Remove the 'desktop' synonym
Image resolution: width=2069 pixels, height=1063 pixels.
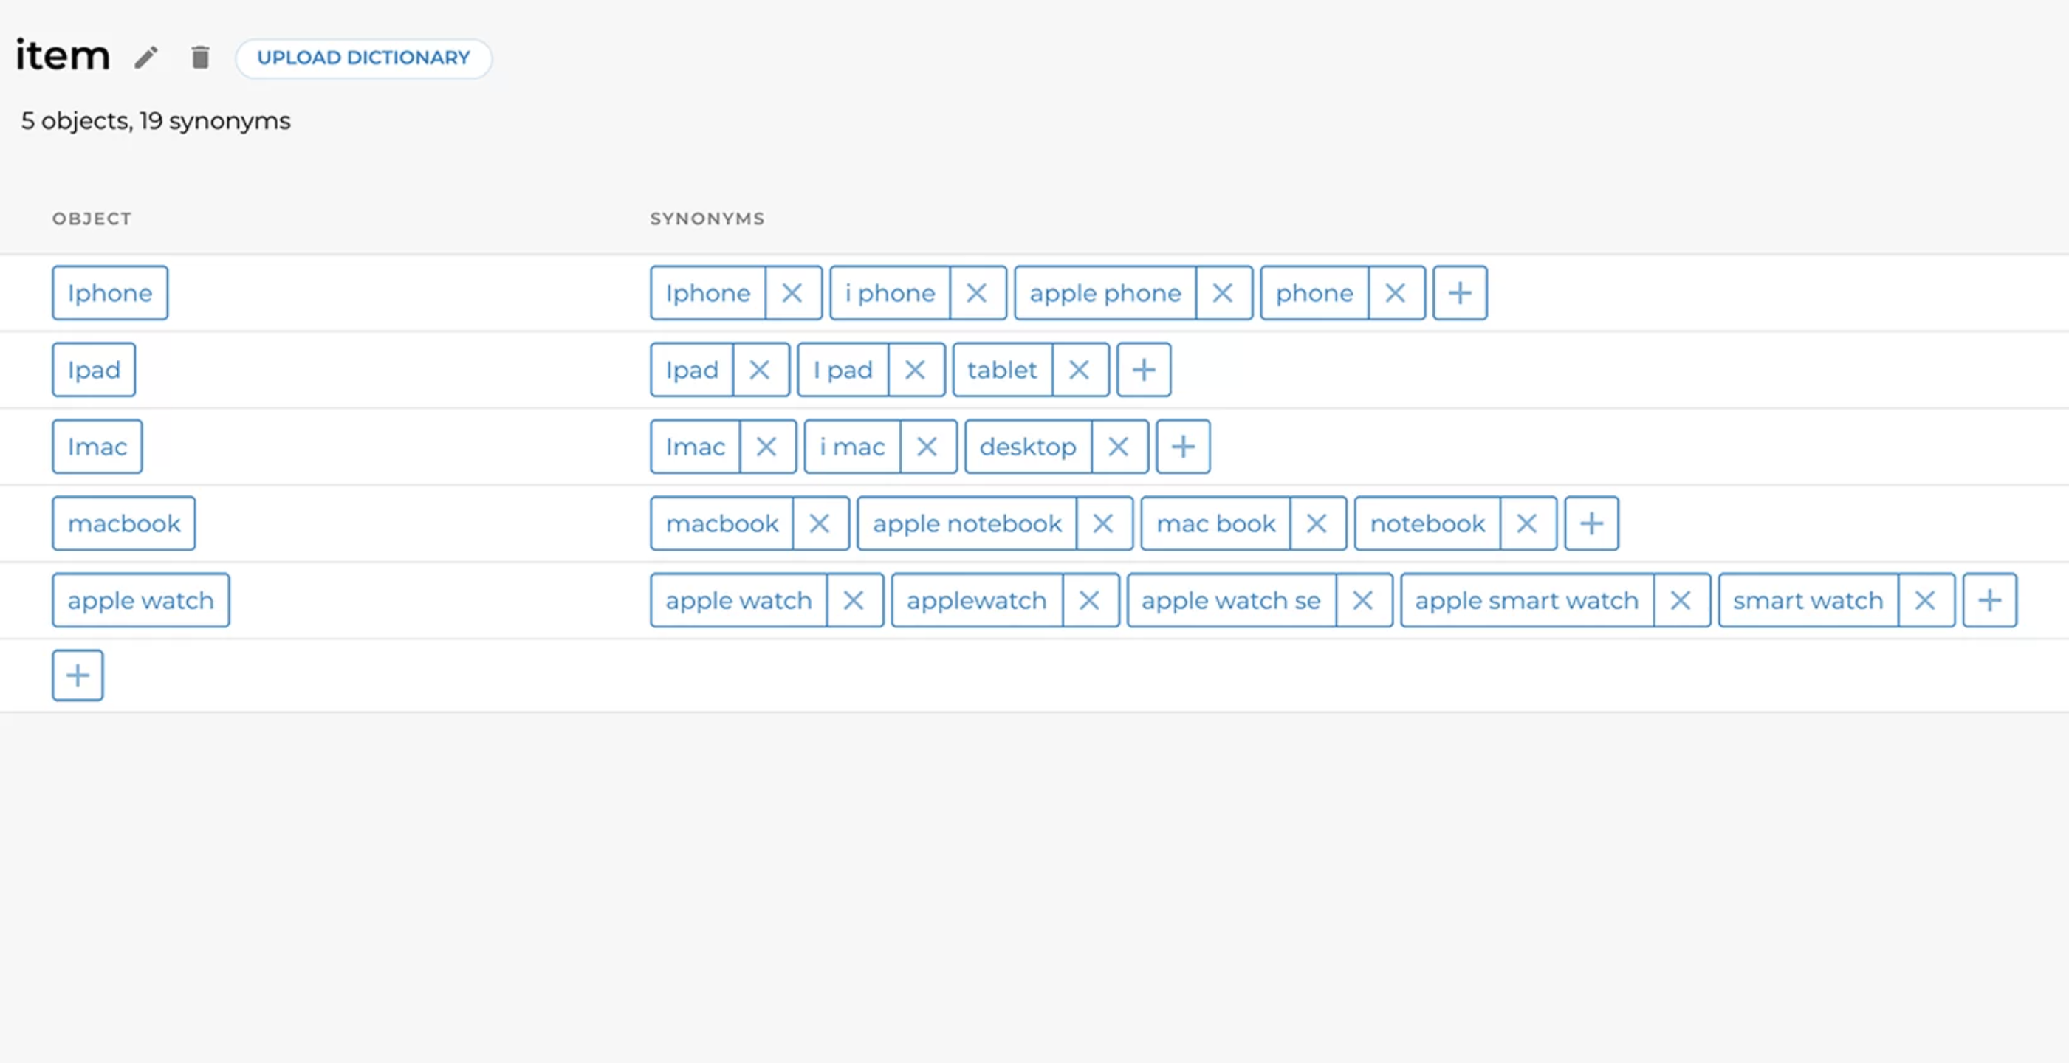point(1118,447)
